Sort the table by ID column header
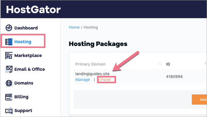The width and height of the screenshot is (207, 117). 168,64
